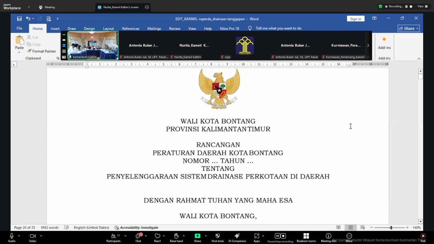Click the Meeting info icon

pos(328,237)
